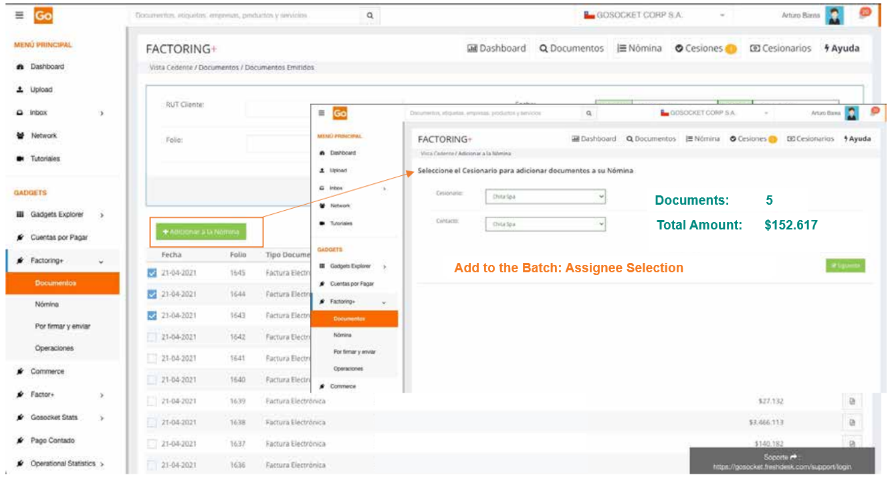888x481 pixels.
Task: Open the Cesiones tab in the inset window
Action: [753, 138]
